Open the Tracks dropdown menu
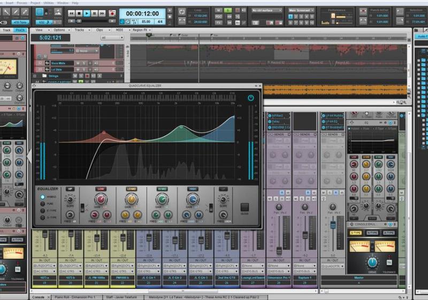The width and height of the screenshot is (428, 300). tap(80, 30)
